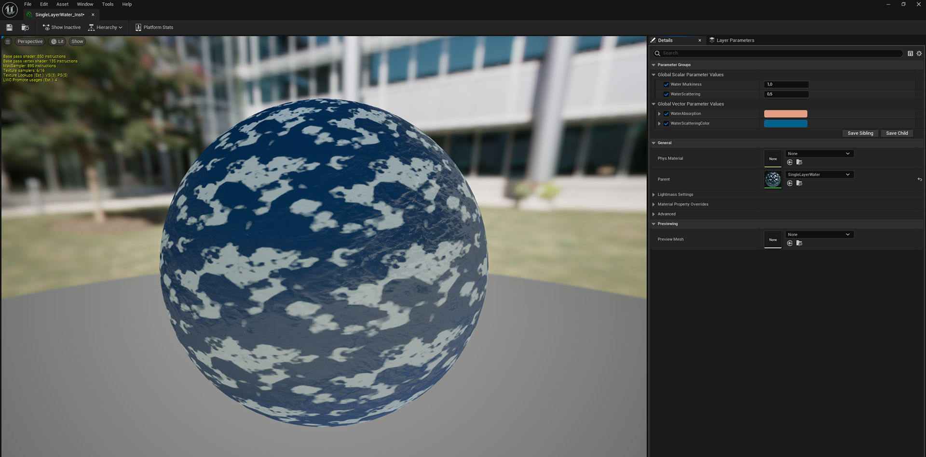This screenshot has width=926, height=457.
Task: Open the Parent SingleLayerWater dropdown
Action: coord(819,175)
